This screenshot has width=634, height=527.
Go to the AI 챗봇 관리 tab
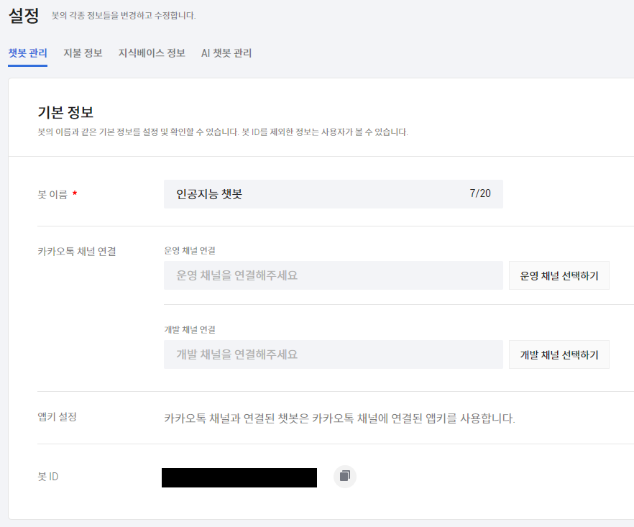pyautogui.click(x=226, y=53)
